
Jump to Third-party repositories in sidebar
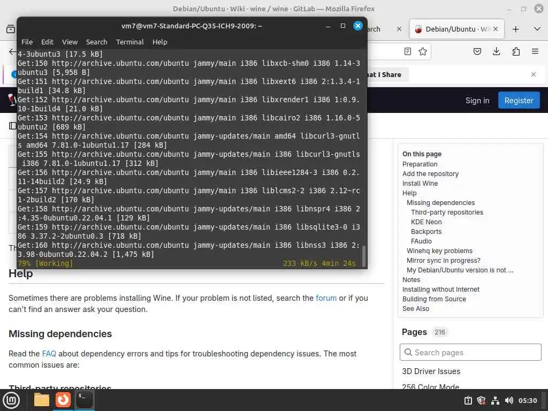click(447, 212)
